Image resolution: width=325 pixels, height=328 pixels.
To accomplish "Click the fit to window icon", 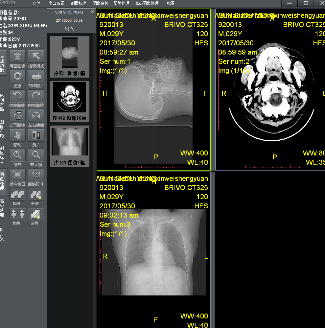I will tap(17, 175).
